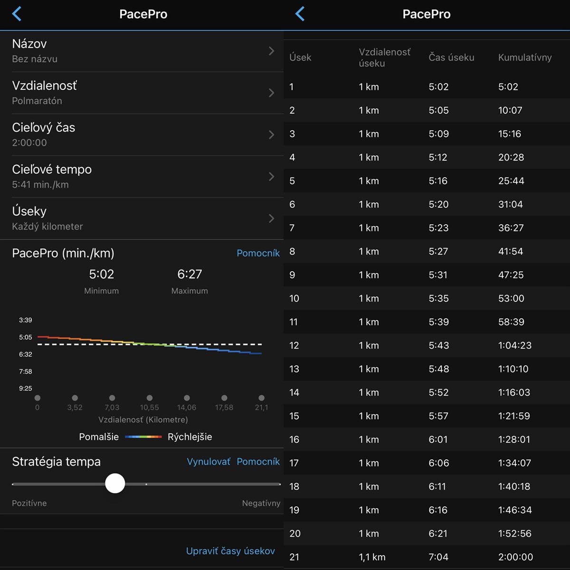
Task: Select split row 21 with 1,1 km
Action: (427, 557)
